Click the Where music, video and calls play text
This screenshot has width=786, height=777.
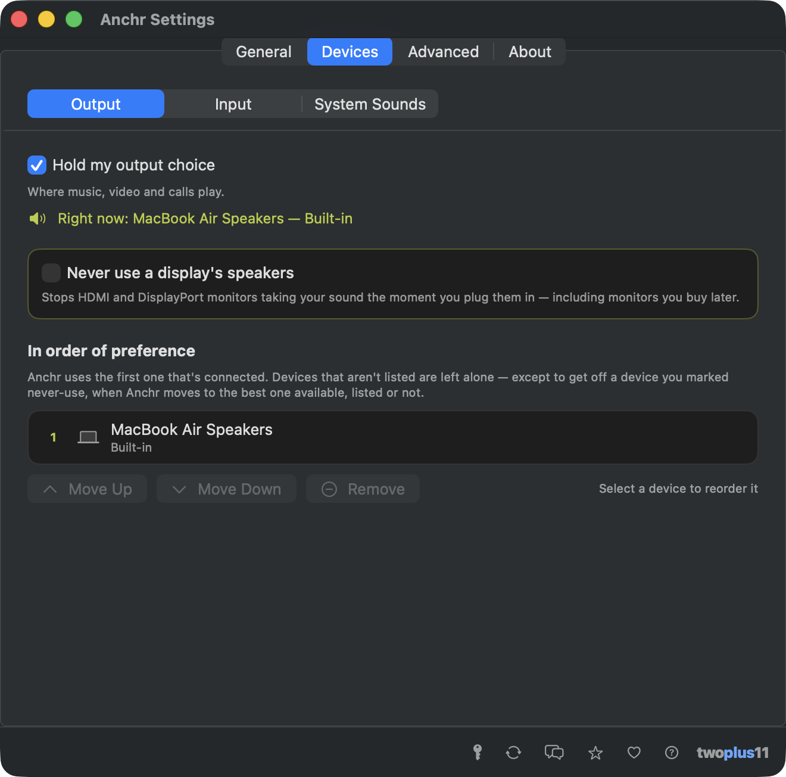coord(126,192)
